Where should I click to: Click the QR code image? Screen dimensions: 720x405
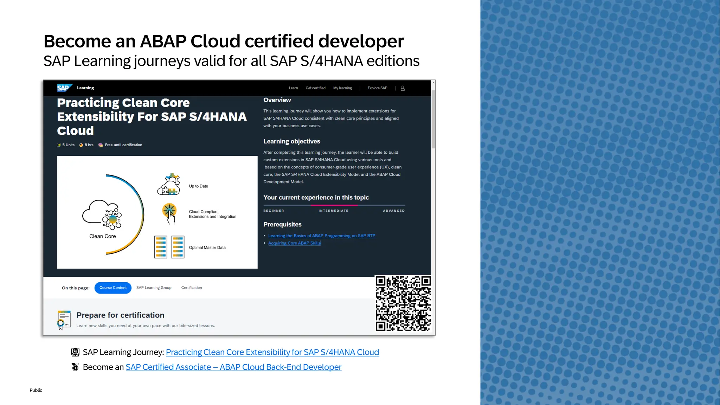tap(403, 304)
